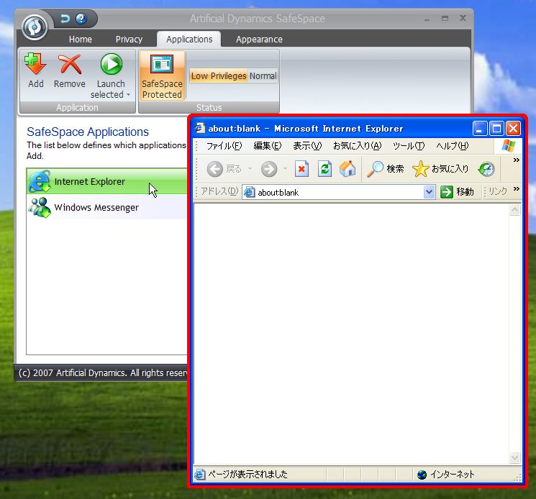
Task: Click the copyright 2007 Artificial Dynamics text
Action: [103, 373]
